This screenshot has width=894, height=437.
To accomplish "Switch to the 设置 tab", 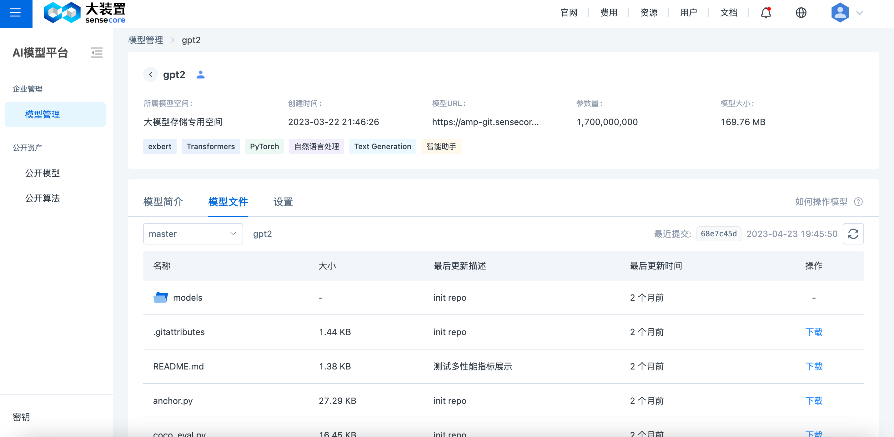I will [x=283, y=202].
